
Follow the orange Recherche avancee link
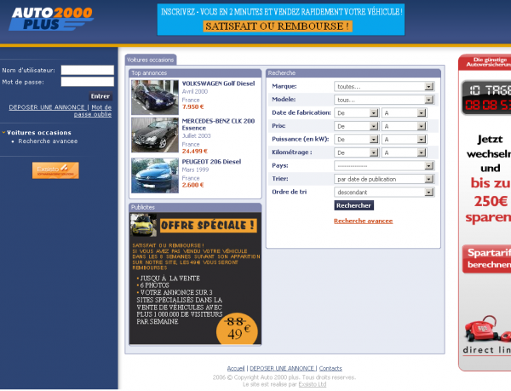(364, 221)
